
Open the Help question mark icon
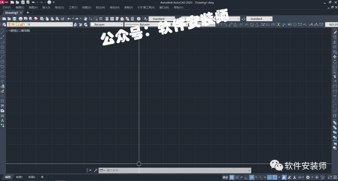(139, 19)
